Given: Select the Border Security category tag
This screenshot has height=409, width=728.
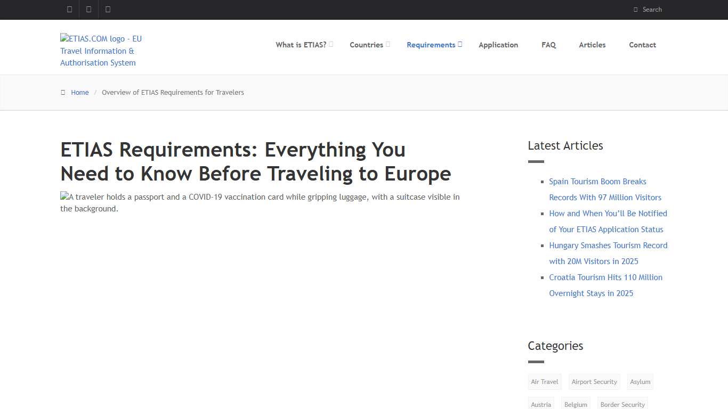Looking at the screenshot, I should (622, 404).
